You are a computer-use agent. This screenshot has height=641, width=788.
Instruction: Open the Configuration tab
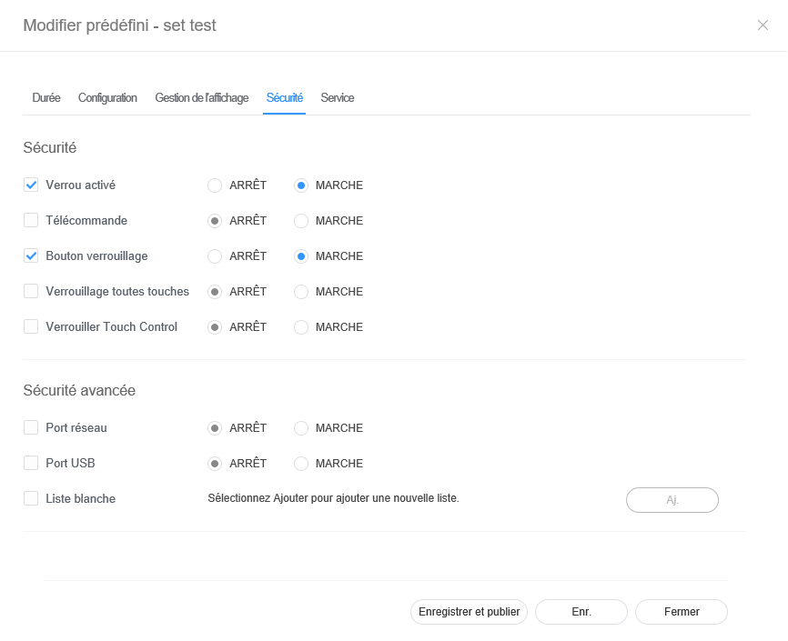[x=107, y=98]
